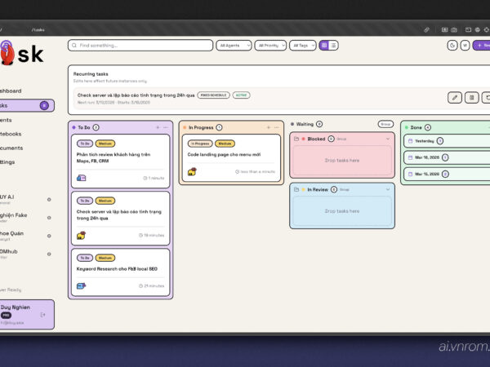Collapse the Blocked group chevron

[x=388, y=139]
